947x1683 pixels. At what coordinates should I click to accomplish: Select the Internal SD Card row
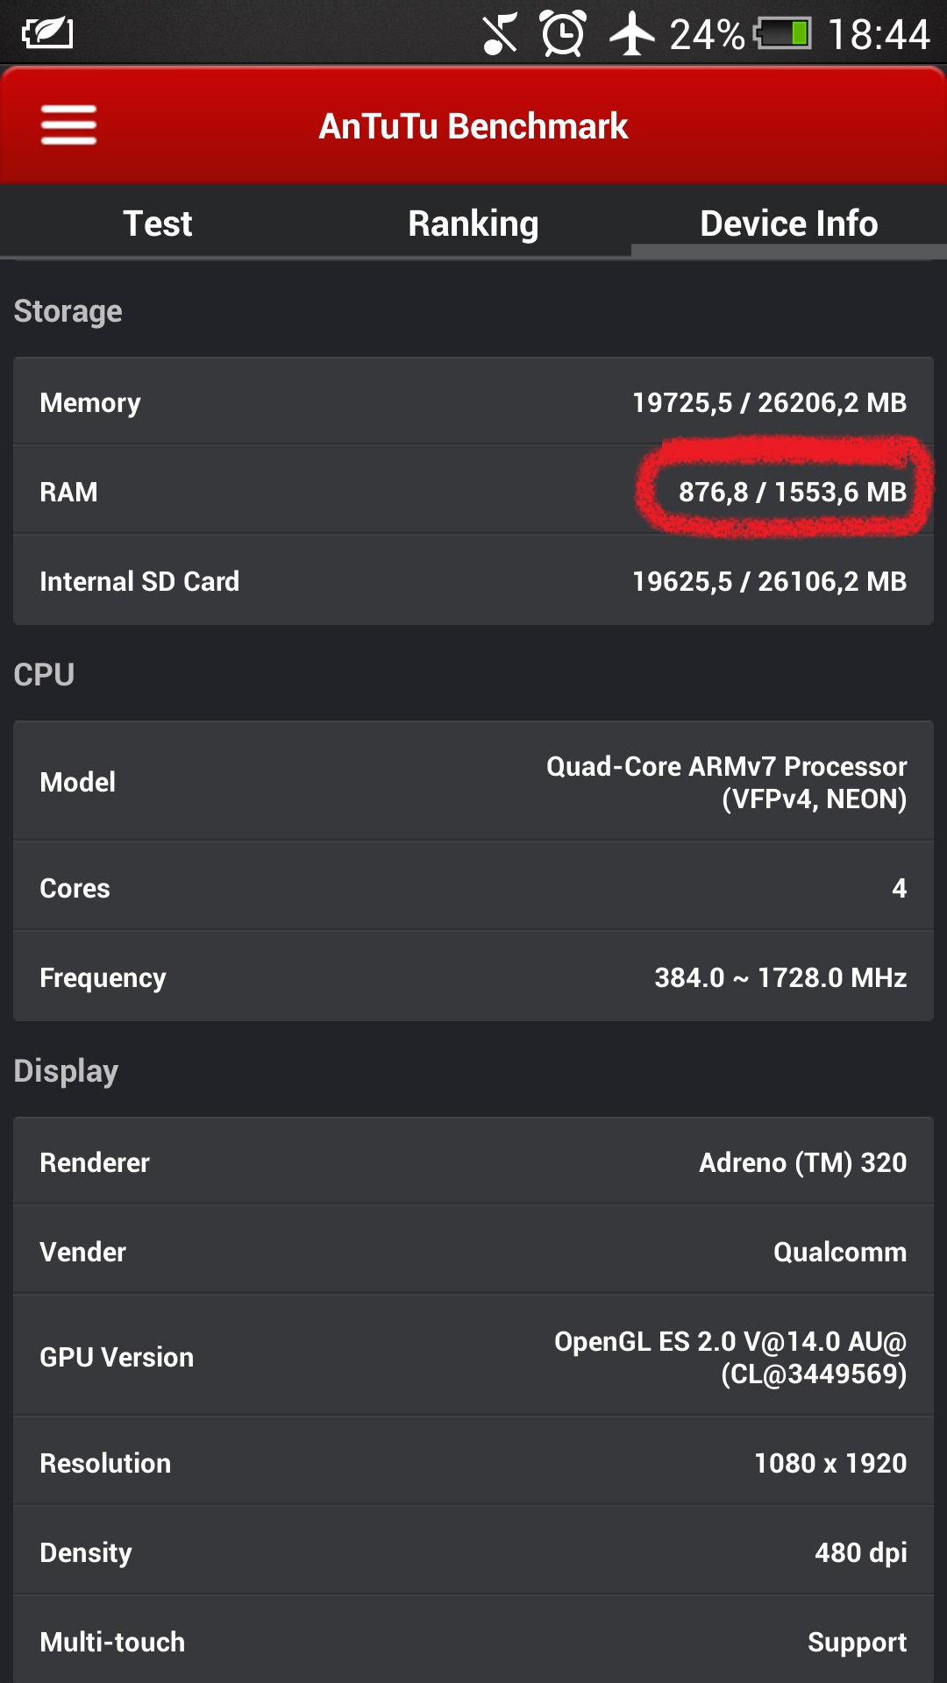(x=473, y=580)
